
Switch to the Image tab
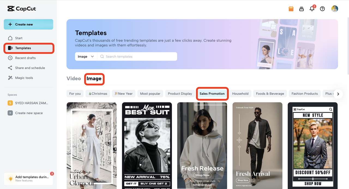pyautogui.click(x=94, y=78)
